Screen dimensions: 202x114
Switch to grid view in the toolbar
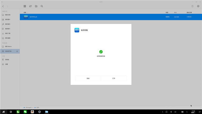coord(25,6)
